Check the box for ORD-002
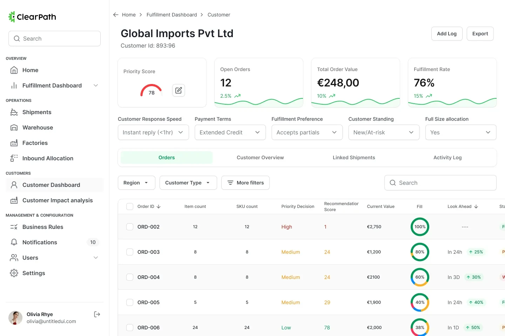Image resolution: width=505 pixels, height=336 pixels. (130, 227)
